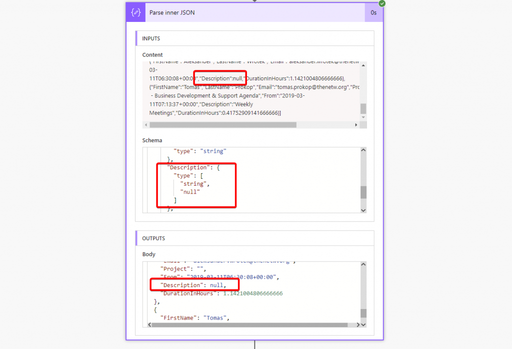The width and height of the screenshot is (512, 349).
Task: Click up arrow of Content vertical scrollbar
Action: [363, 65]
